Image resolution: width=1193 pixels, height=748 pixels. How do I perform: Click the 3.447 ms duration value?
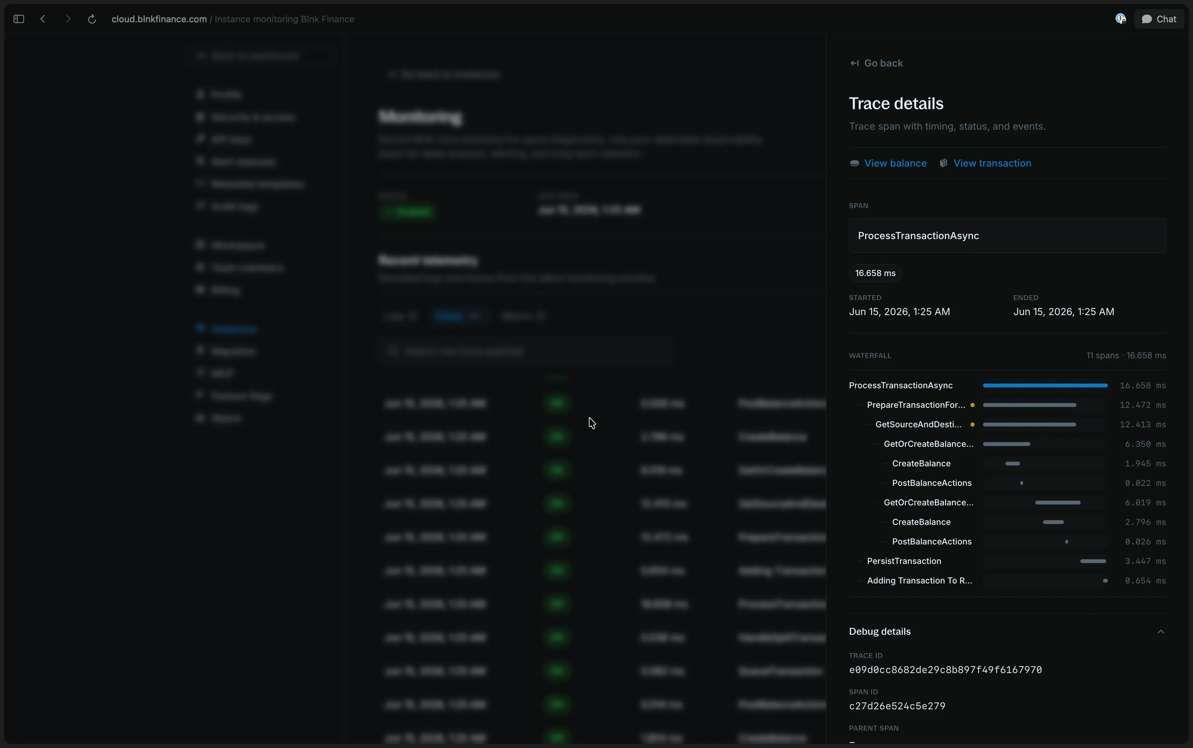1145,561
